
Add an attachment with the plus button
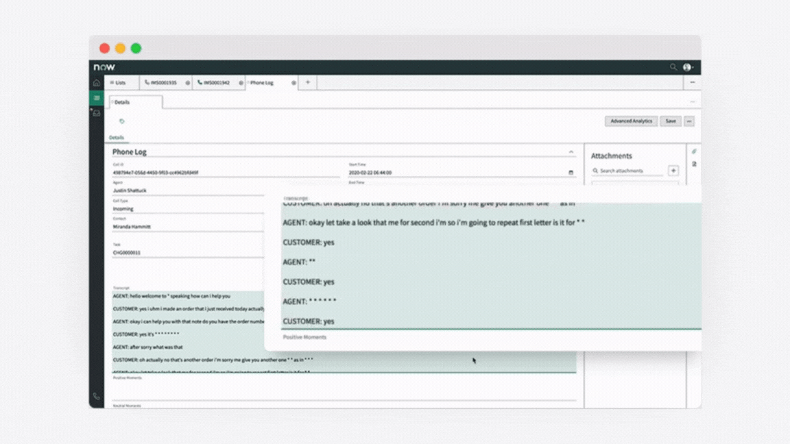point(673,171)
